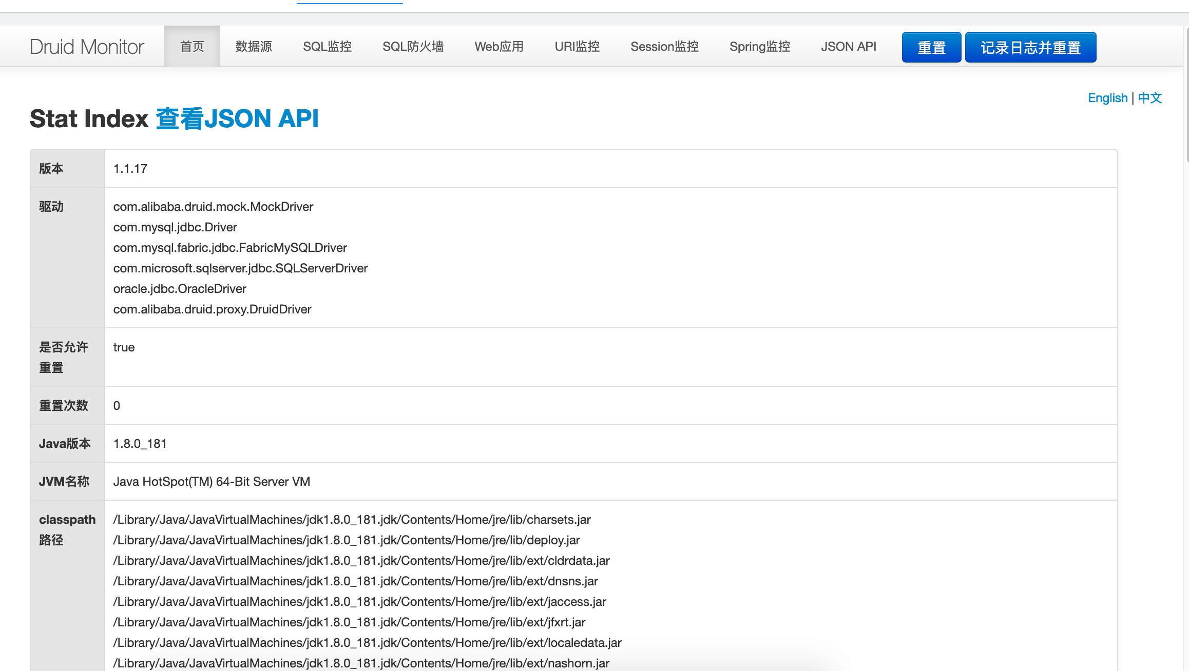The image size is (1189, 671).
Task: Select the jaccess.jar classpath line
Action: click(359, 602)
